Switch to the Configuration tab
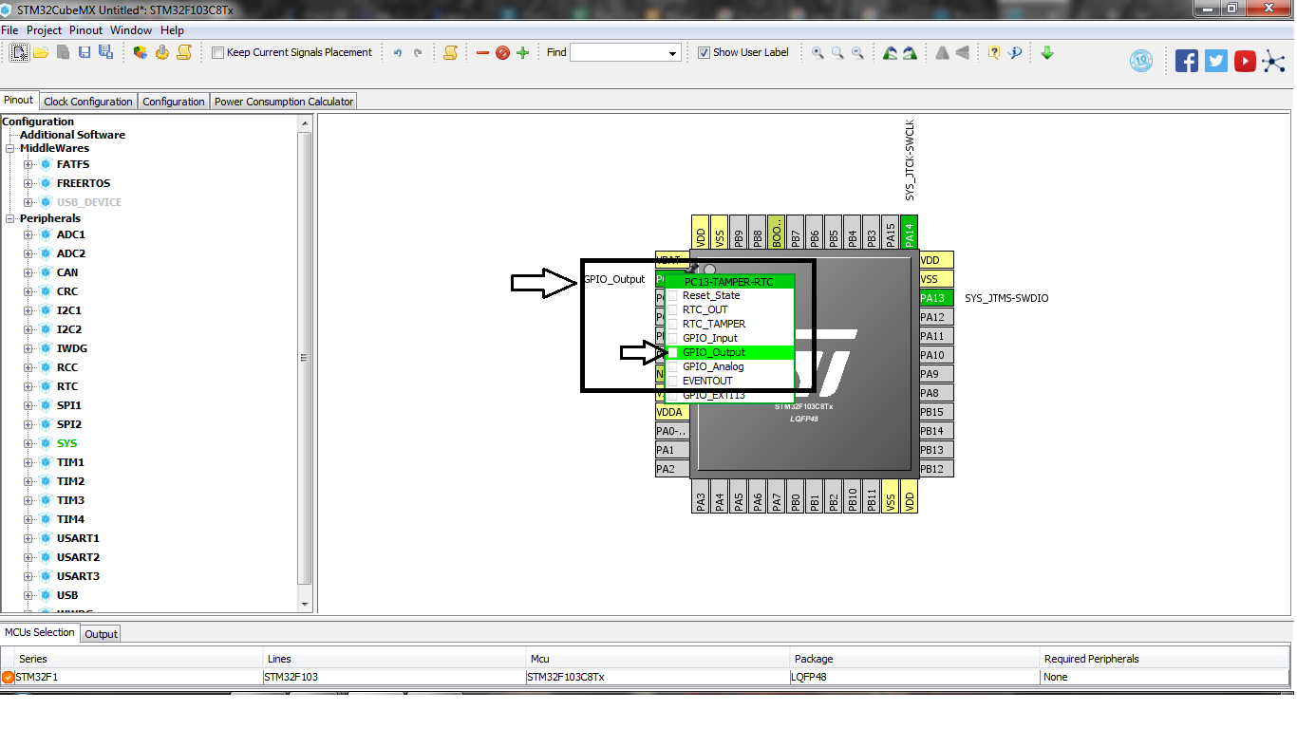The image size is (1297, 729). [x=174, y=102]
